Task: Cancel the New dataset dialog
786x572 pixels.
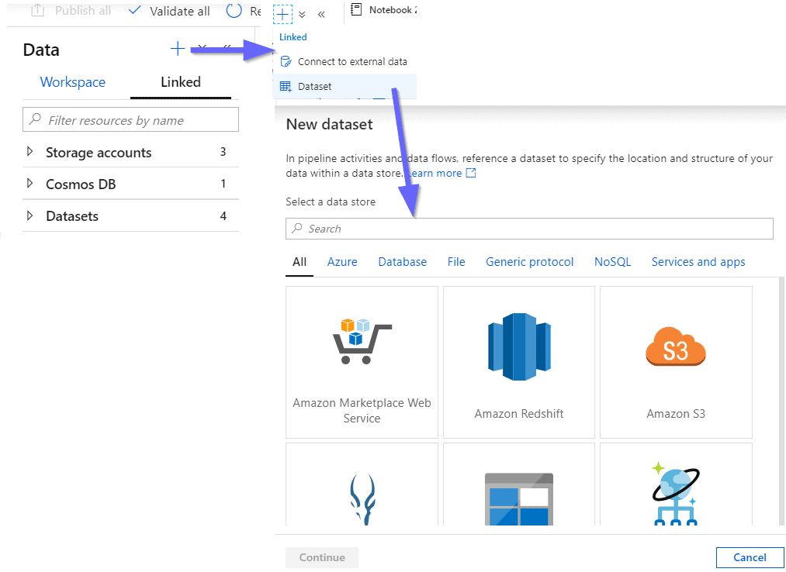Action: pyautogui.click(x=750, y=557)
